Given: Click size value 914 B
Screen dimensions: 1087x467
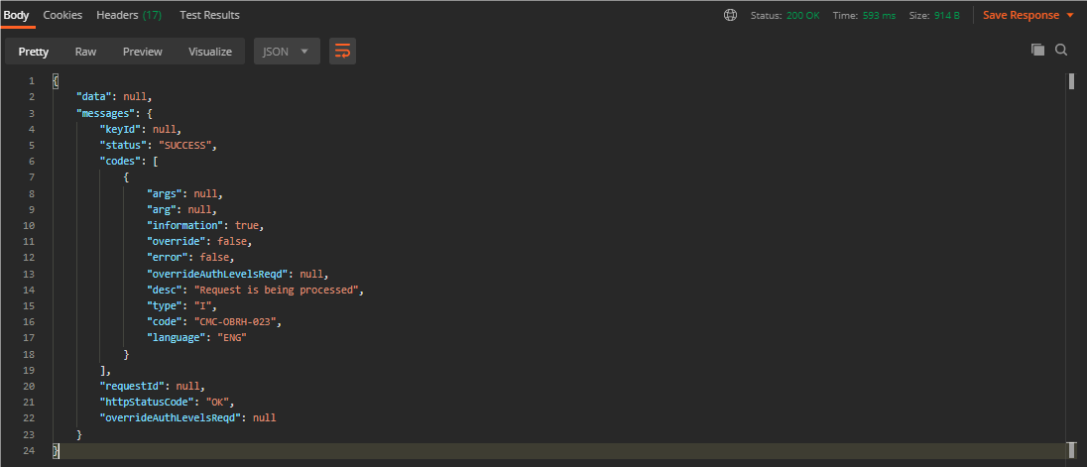Looking at the screenshot, I should [x=947, y=15].
